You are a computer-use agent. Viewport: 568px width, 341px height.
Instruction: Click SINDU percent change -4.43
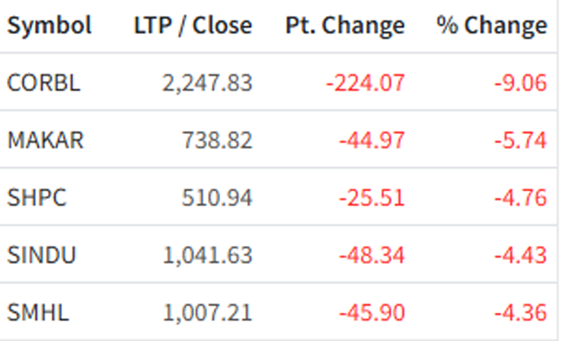tap(520, 255)
